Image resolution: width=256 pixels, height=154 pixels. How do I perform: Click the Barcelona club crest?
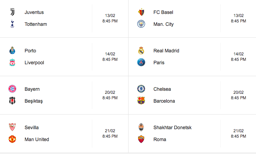tap(141, 101)
